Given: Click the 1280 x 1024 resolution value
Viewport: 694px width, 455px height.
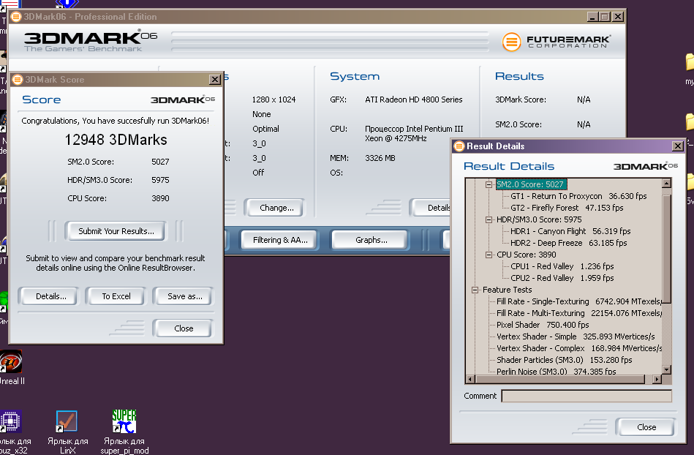Looking at the screenshot, I should coord(274,99).
